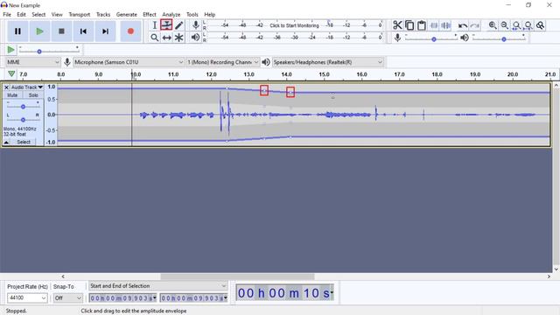Open the Select menu
The height and width of the screenshot is (315, 560).
38,14
